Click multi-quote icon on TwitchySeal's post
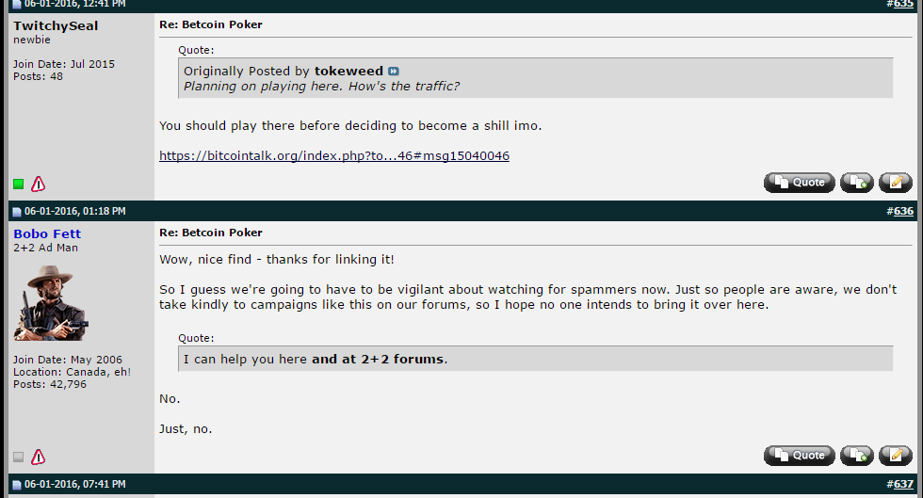This screenshot has width=923, height=498. coord(856,183)
